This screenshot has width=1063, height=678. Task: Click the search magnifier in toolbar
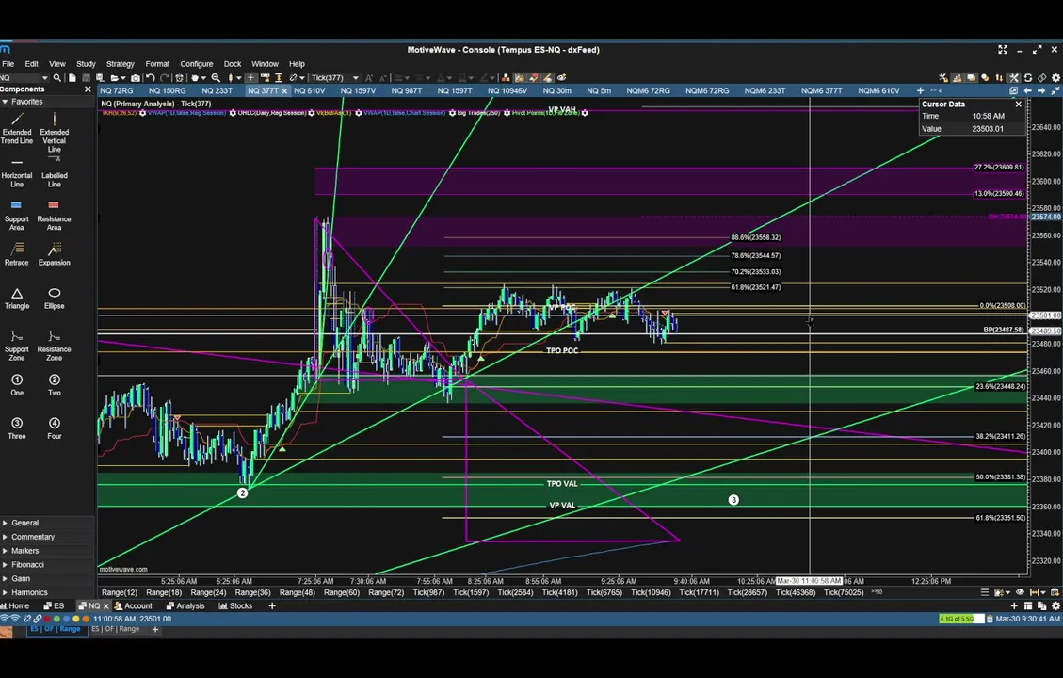(x=56, y=78)
